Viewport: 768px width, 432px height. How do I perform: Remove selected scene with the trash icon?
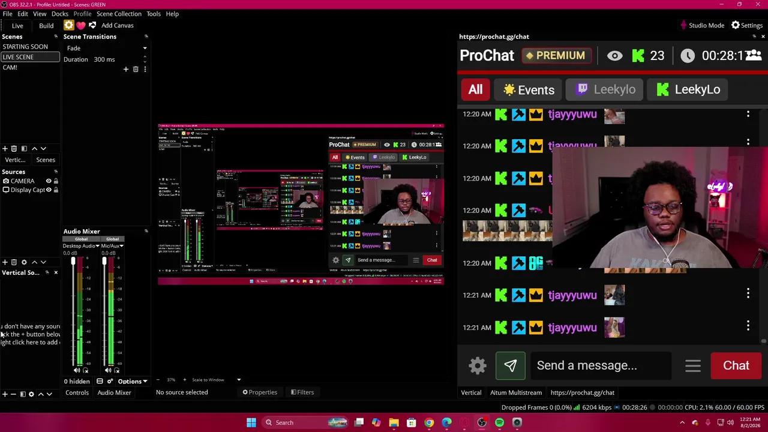(x=14, y=148)
